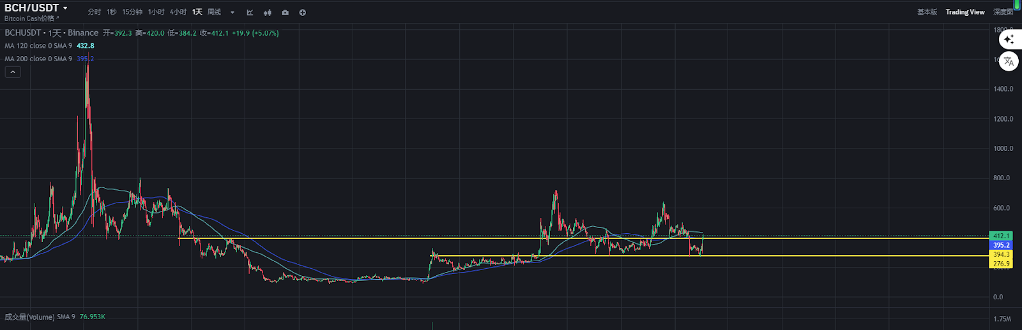Open the Bitcoin Cash价格 link
The width and height of the screenshot is (1022, 330).
pyautogui.click(x=31, y=18)
